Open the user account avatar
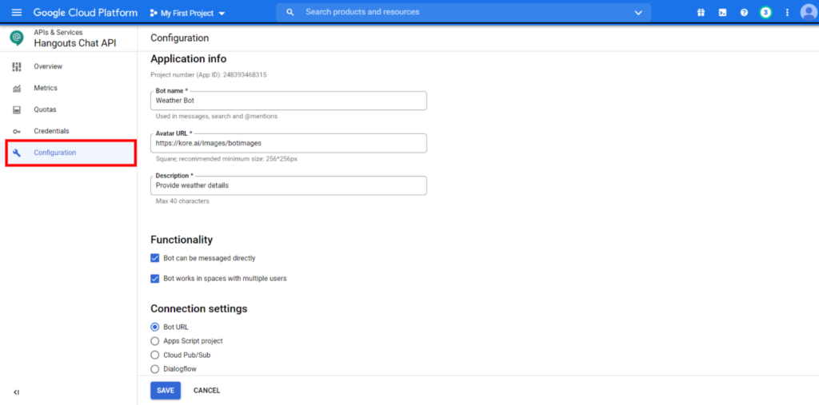Viewport: 819px width, 405px height. [808, 13]
